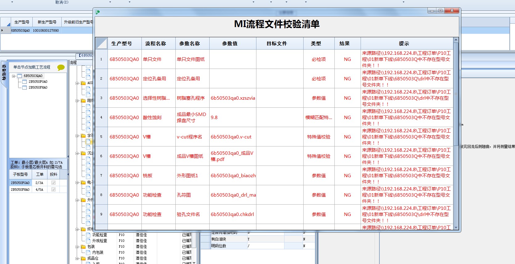The image size is (515, 264).
Task: Collapse the 成品仓 folder node
Action: 77,258
